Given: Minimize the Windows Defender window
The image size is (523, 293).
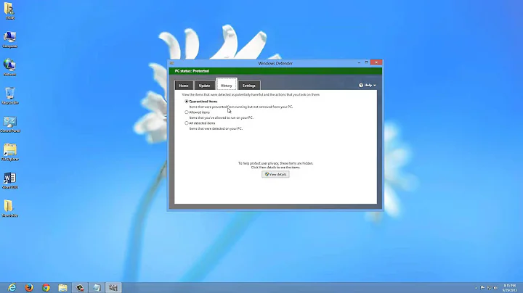Looking at the screenshot, I should coord(359,62).
